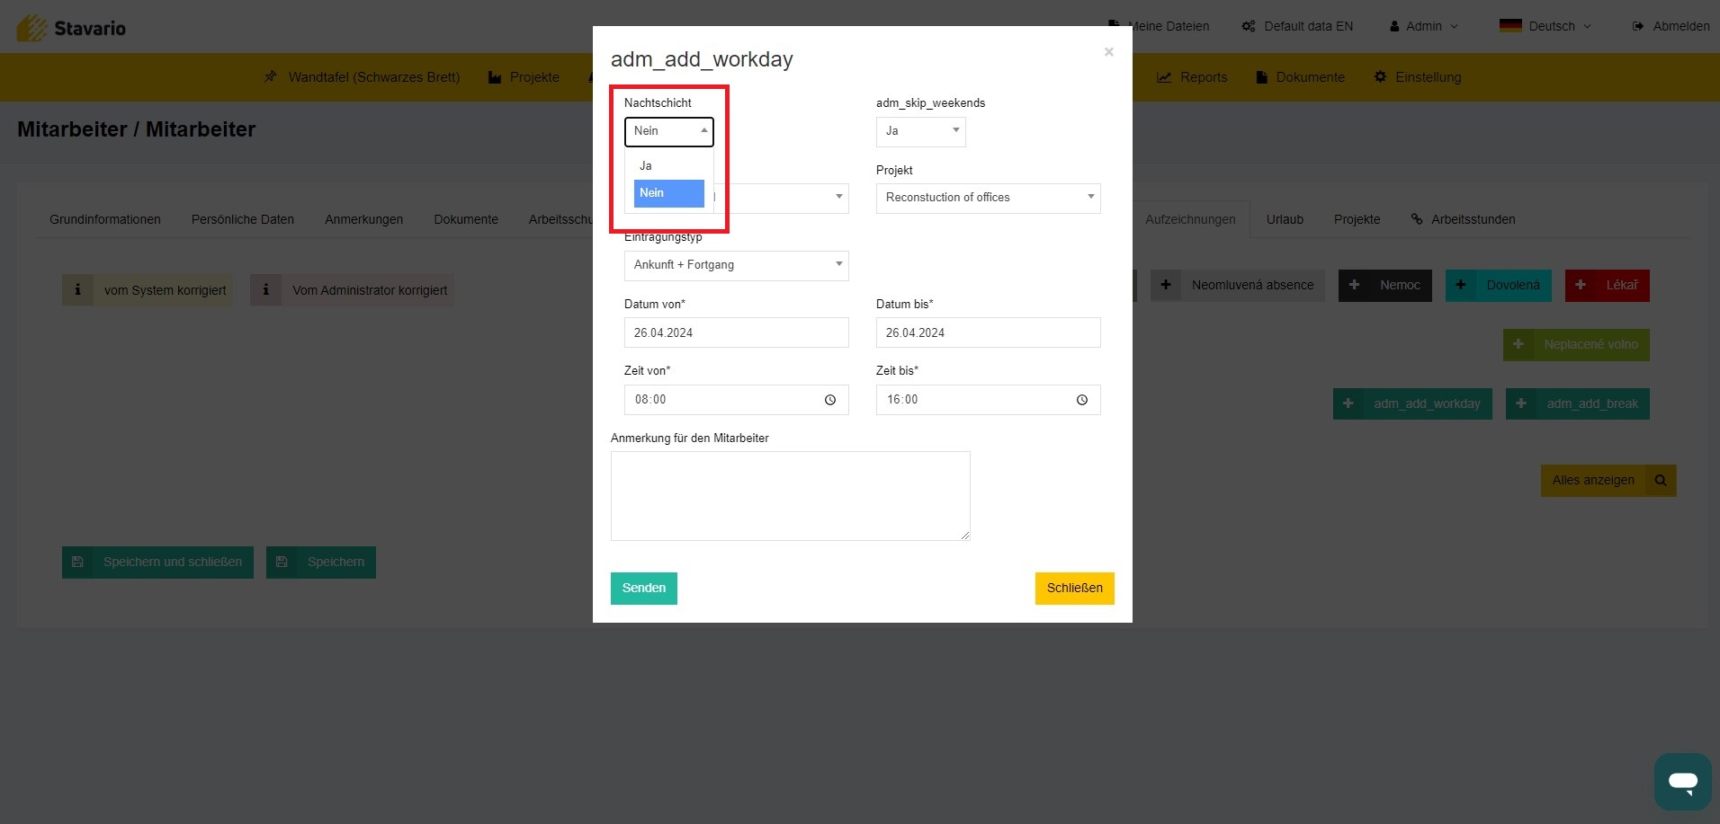Choose 'Nein' option in Nachtschicht list
Image resolution: width=1720 pixels, height=824 pixels.
click(x=668, y=193)
